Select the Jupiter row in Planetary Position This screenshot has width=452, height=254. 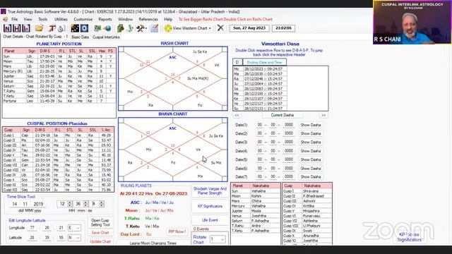[x=59, y=76]
